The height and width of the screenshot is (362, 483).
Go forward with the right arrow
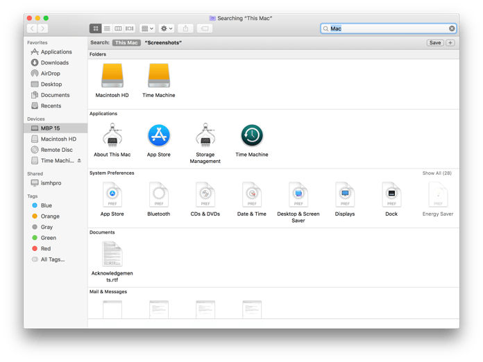click(43, 28)
